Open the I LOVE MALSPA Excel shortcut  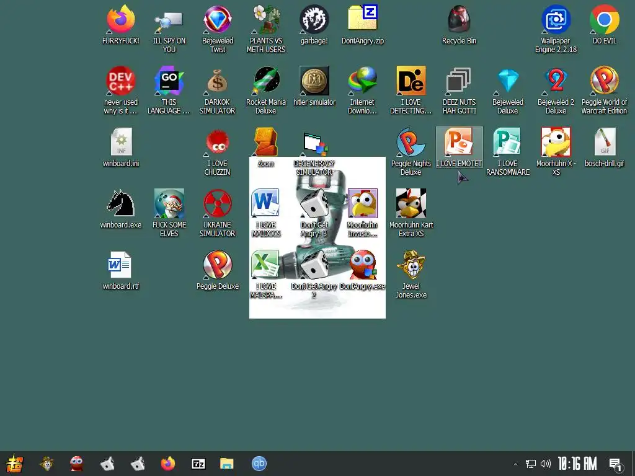[x=266, y=275]
